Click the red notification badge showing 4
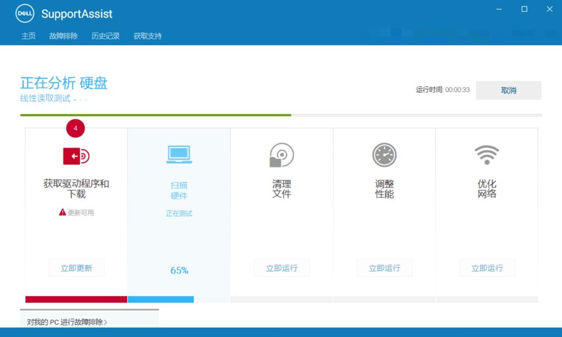This screenshot has width=562, height=337. (75, 128)
